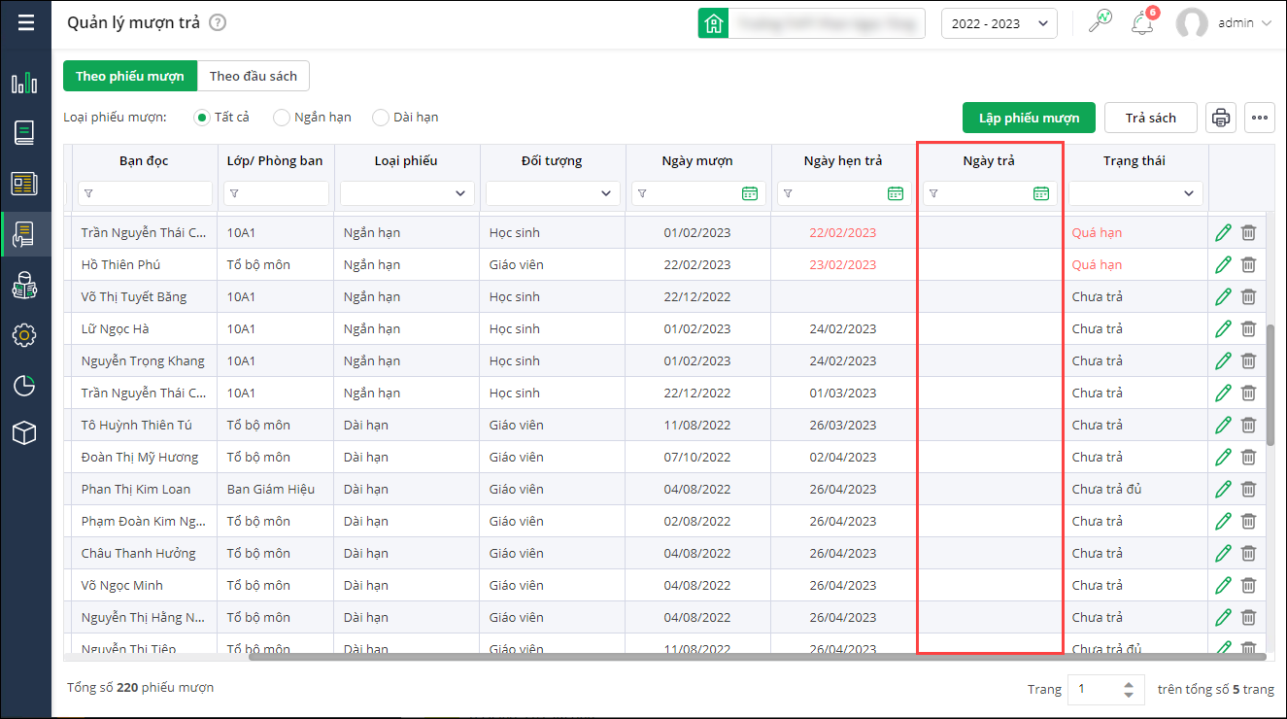Click the Lập phiếu mượn button

tap(1029, 118)
